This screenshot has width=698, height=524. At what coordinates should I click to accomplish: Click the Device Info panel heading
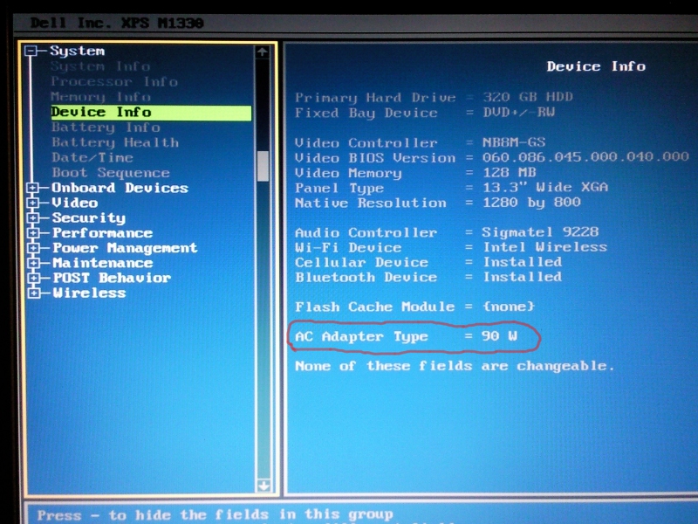click(x=596, y=66)
